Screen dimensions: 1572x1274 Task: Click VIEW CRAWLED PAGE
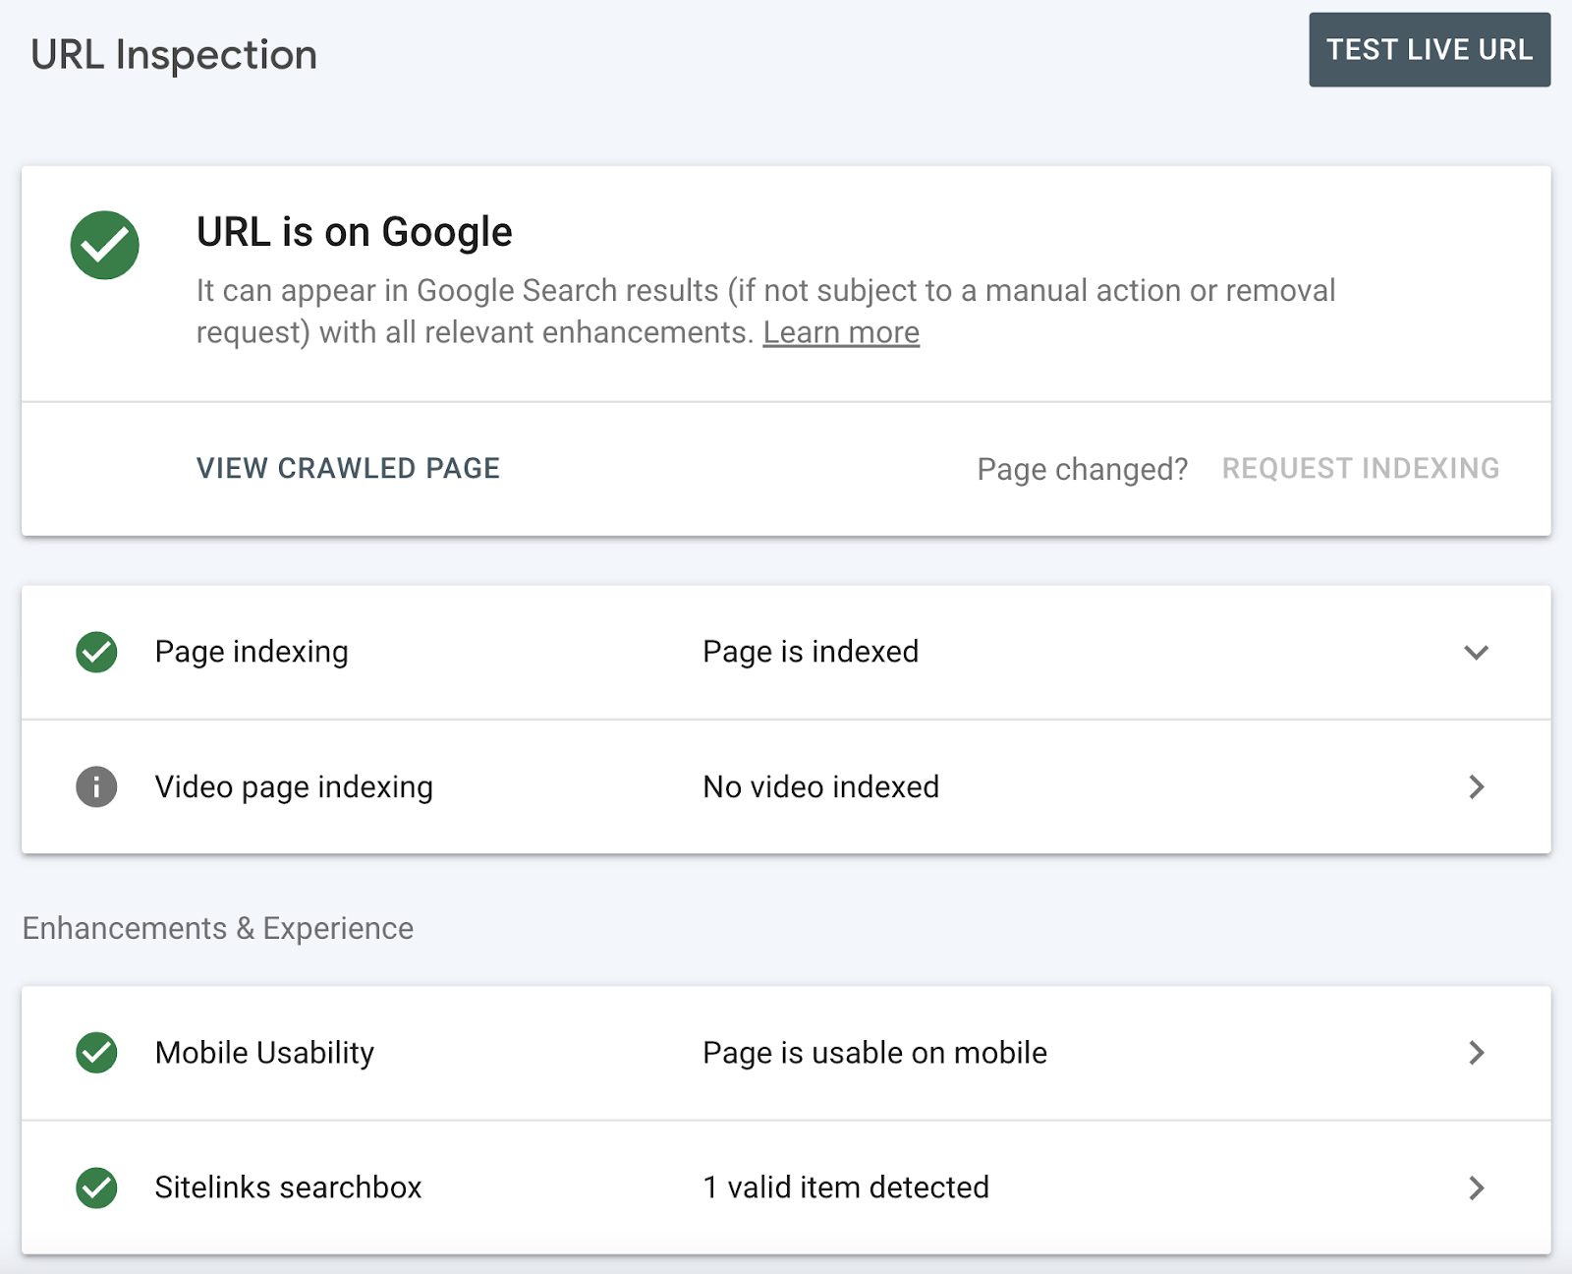348,469
